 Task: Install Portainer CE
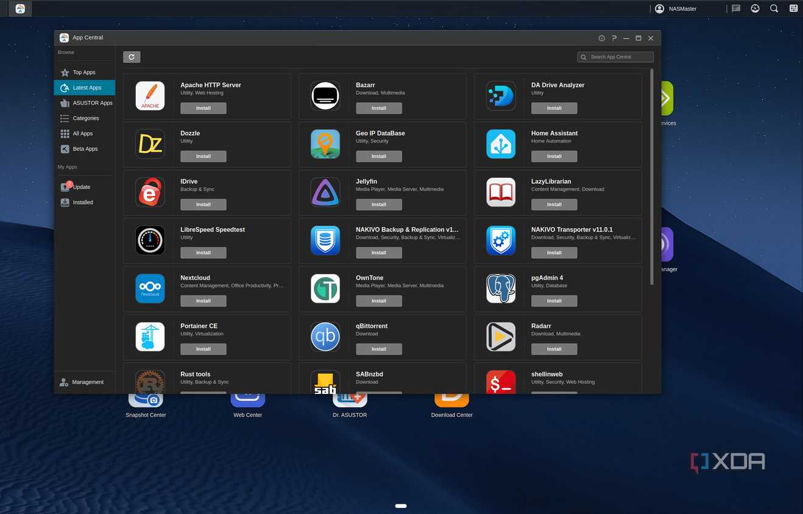click(x=203, y=348)
